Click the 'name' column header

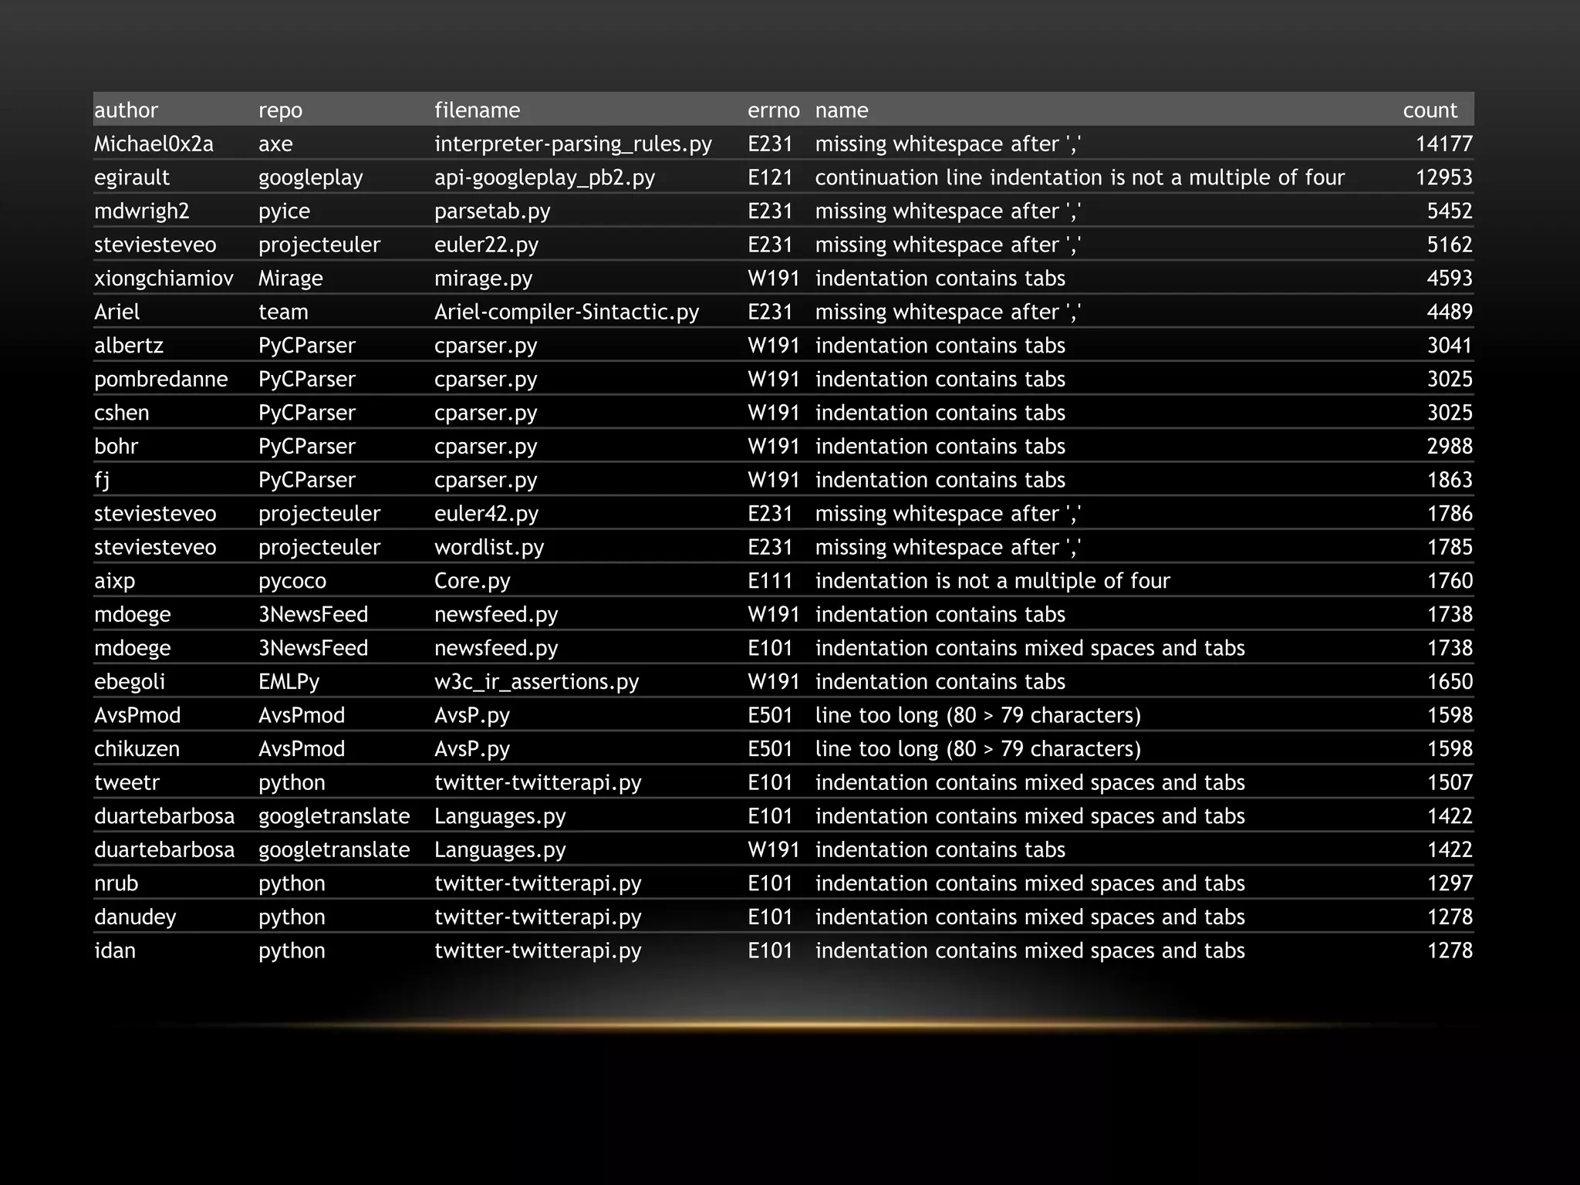point(841,110)
